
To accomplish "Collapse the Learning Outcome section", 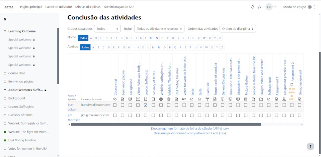I will point(5,31).
